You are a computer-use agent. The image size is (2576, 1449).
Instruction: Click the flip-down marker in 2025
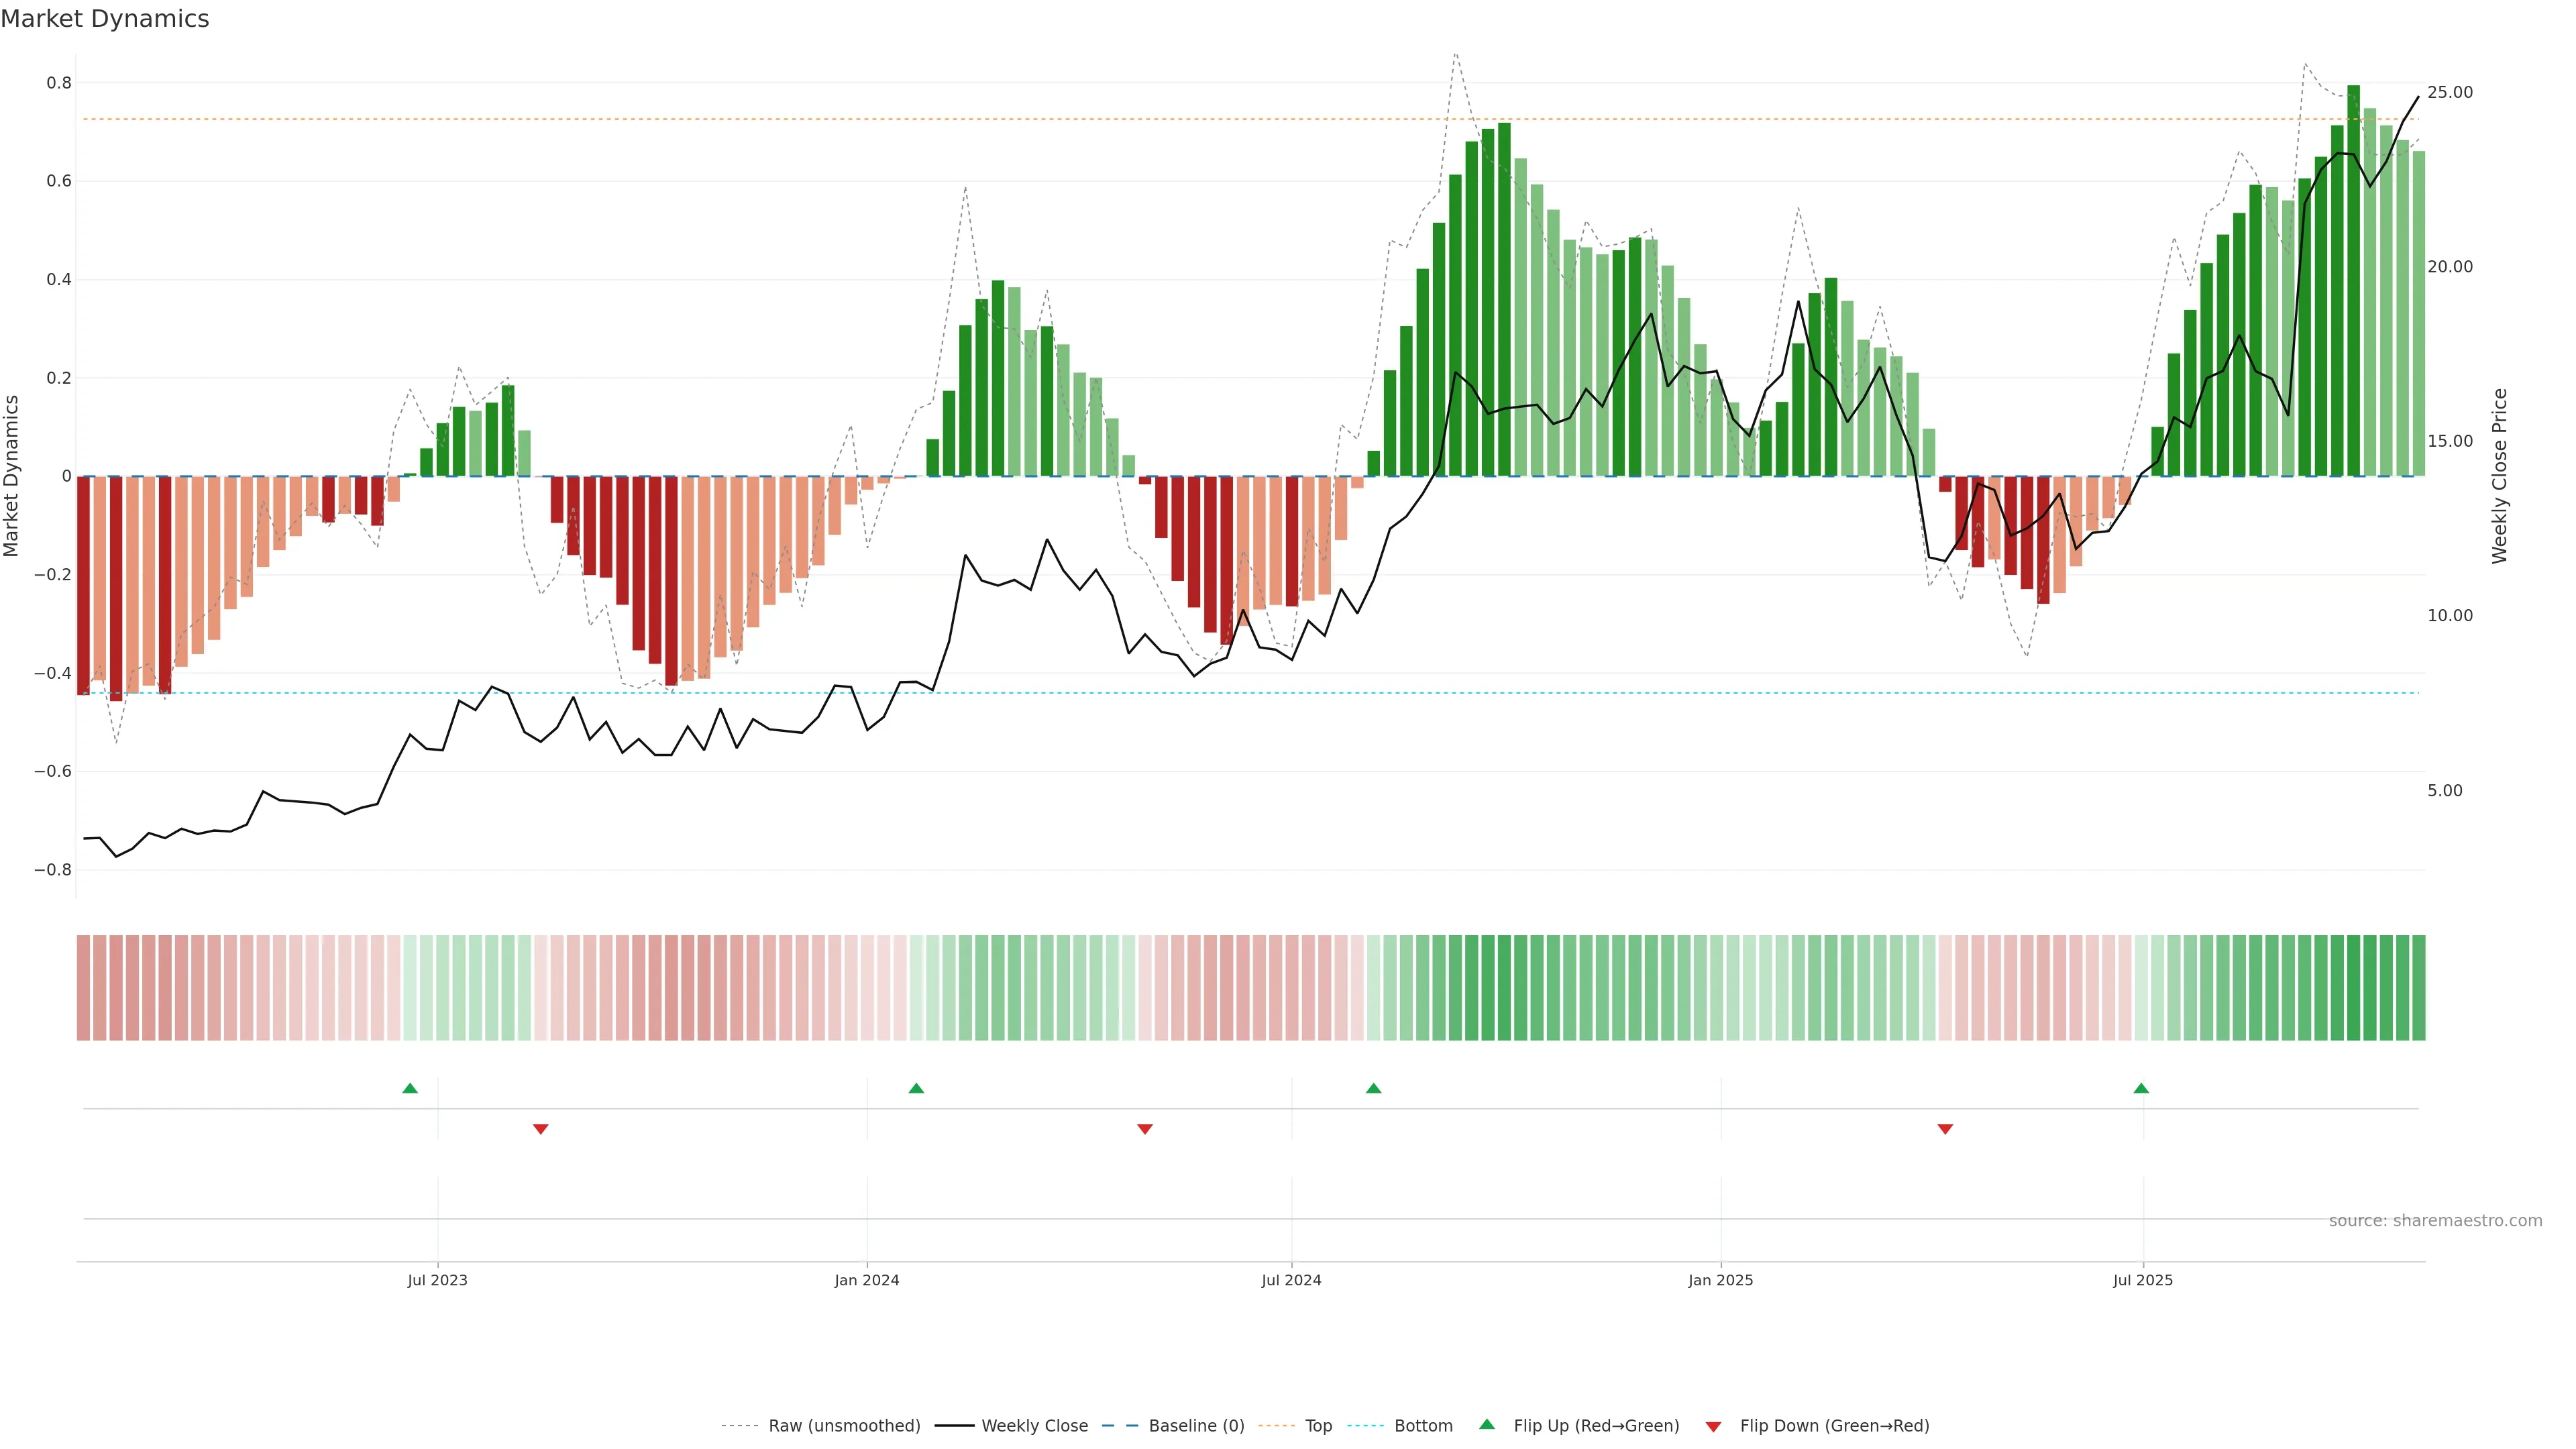pyautogui.click(x=1945, y=1129)
